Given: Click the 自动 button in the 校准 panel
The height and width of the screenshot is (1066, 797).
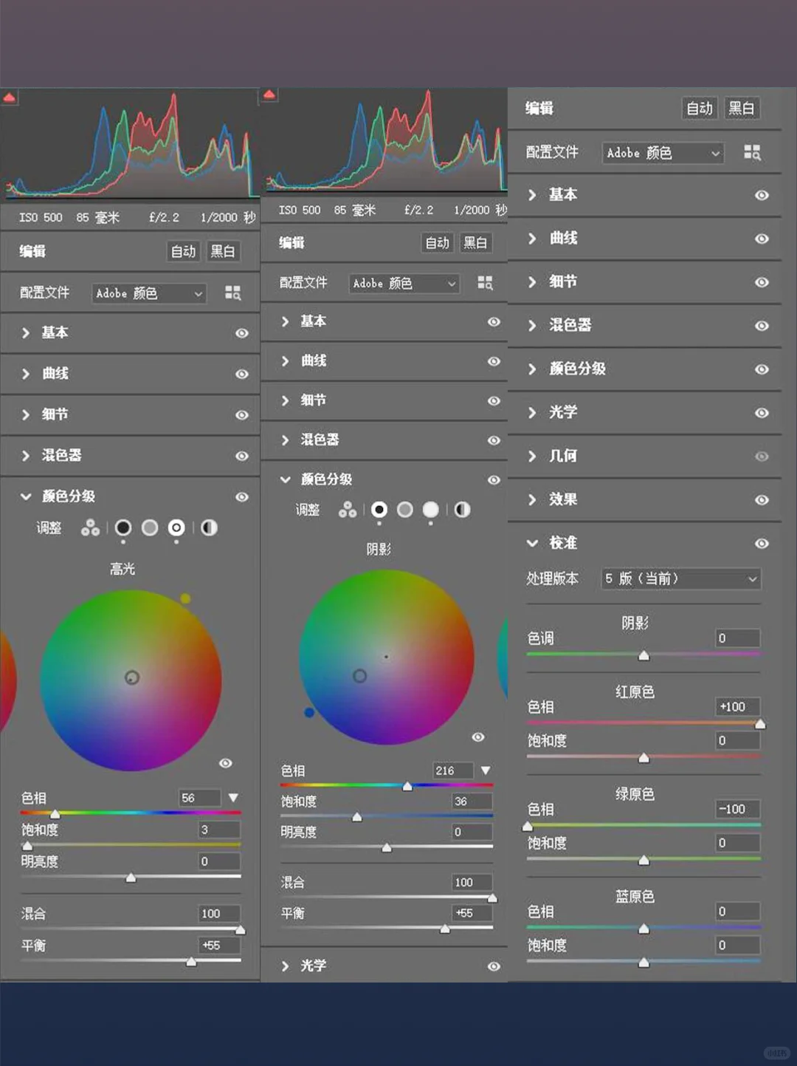Looking at the screenshot, I should (x=699, y=109).
